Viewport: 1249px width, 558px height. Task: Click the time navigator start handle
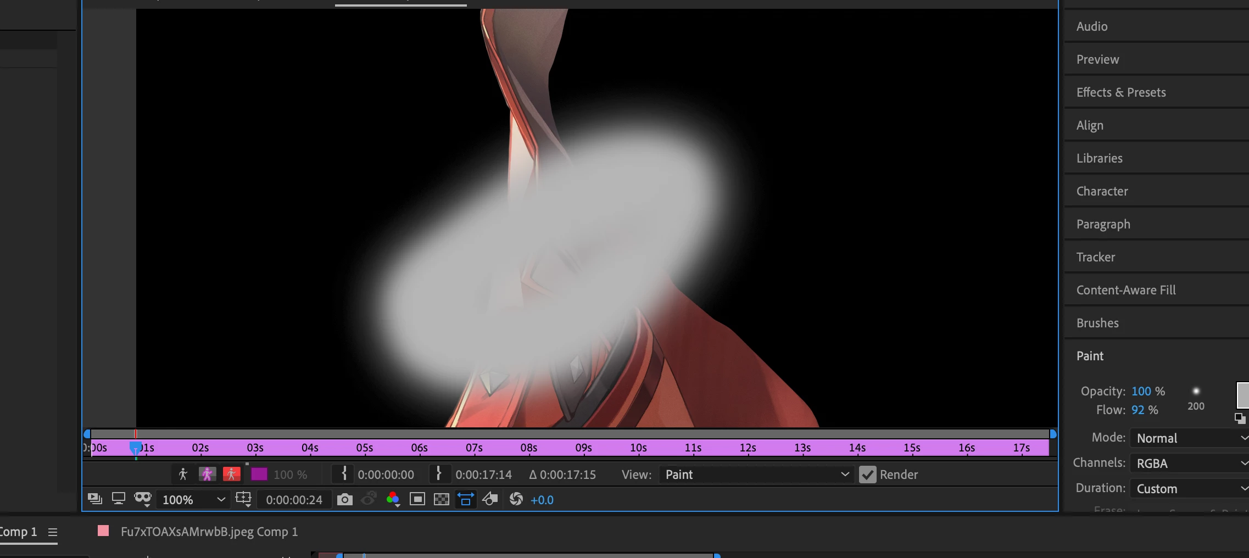[x=87, y=434]
